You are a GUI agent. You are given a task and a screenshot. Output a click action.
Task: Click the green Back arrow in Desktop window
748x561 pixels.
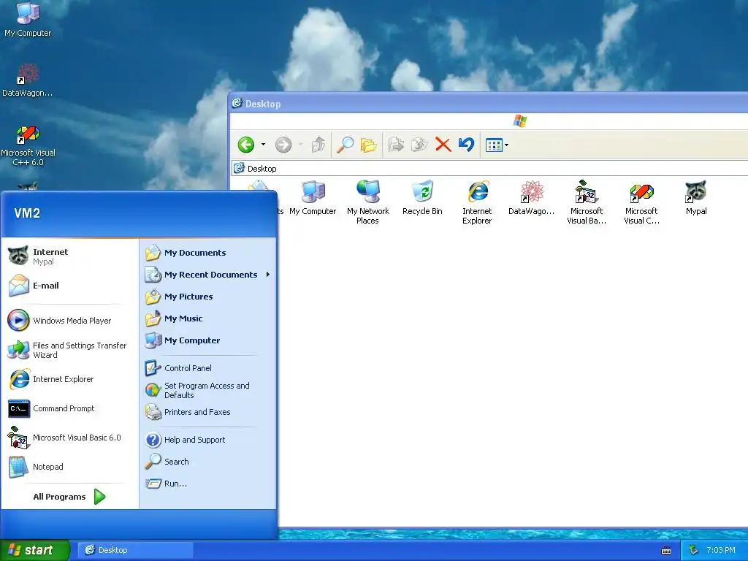pos(246,145)
